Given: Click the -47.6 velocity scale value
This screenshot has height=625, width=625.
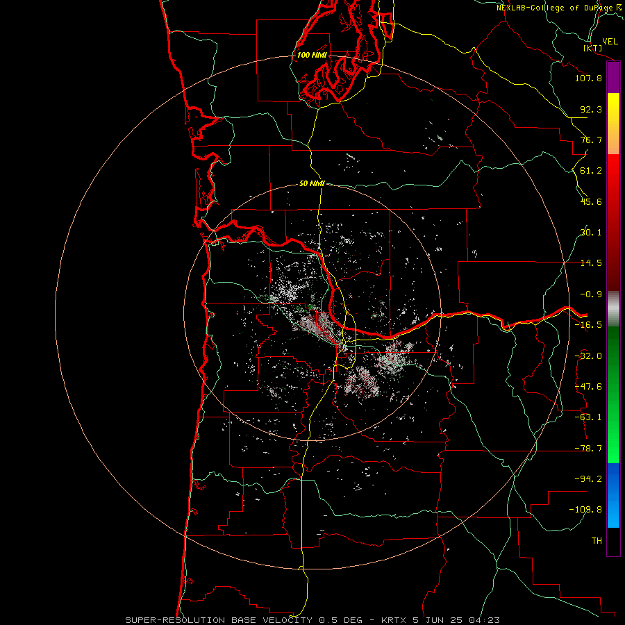Looking at the screenshot, I should [588, 387].
